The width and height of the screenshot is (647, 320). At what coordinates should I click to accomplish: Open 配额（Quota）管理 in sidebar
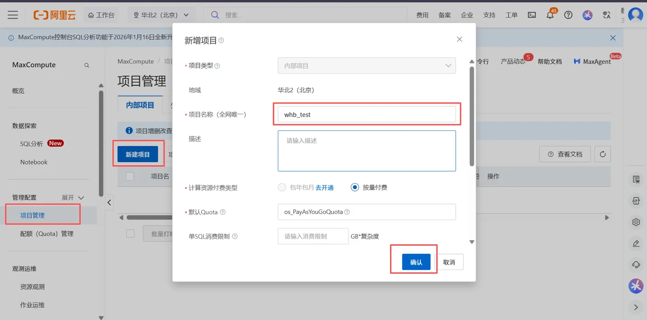[x=47, y=234]
